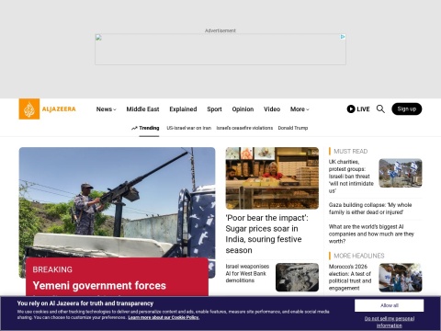The width and height of the screenshot is (441, 331).
Task: Click the MORE HEADLINES heading
Action: pyautogui.click(x=359, y=256)
